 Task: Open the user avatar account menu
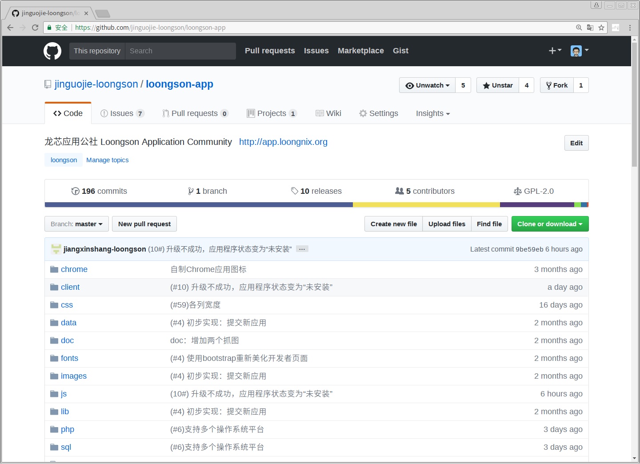580,51
